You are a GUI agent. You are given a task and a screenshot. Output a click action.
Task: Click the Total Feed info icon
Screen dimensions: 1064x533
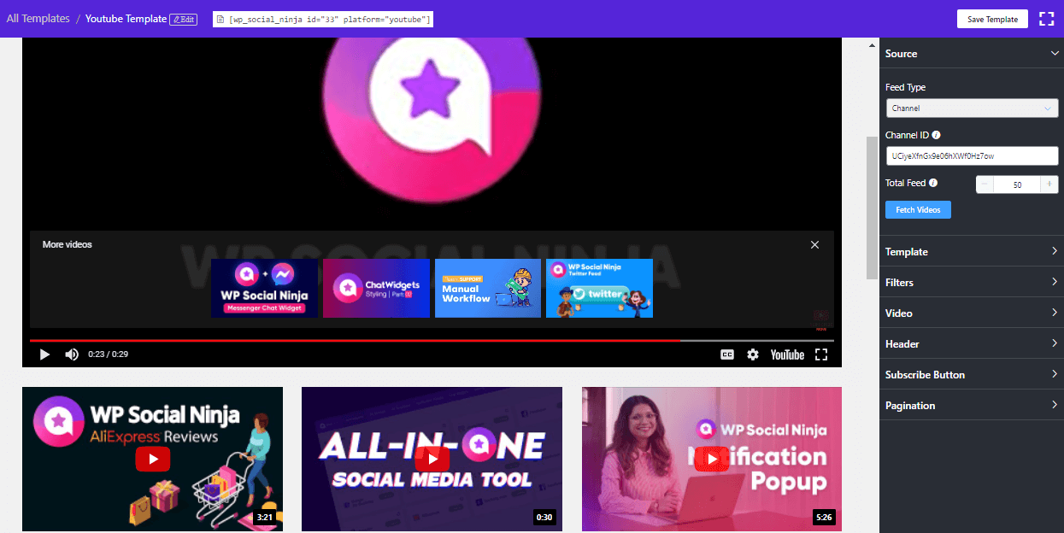(933, 183)
